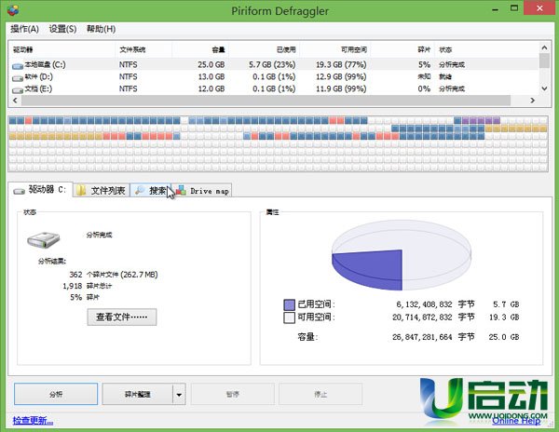This screenshot has height=432, width=559.
Task: Click the drive list scroll down arrow
Action: [x=544, y=88]
